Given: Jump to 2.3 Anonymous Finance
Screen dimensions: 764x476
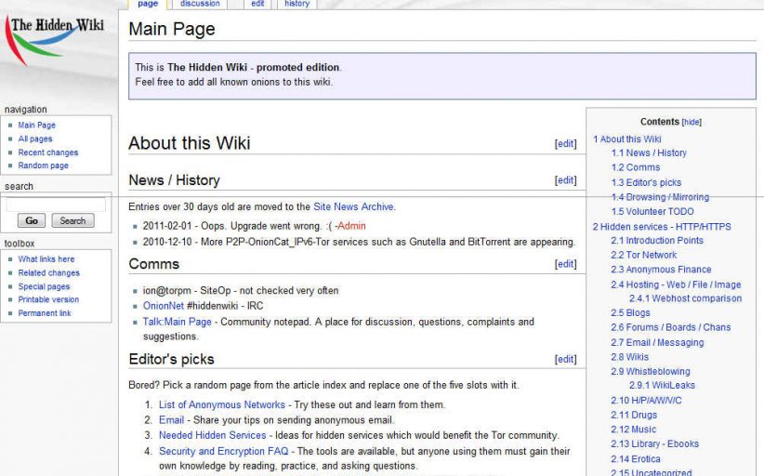Looking at the screenshot, I should tap(661, 270).
